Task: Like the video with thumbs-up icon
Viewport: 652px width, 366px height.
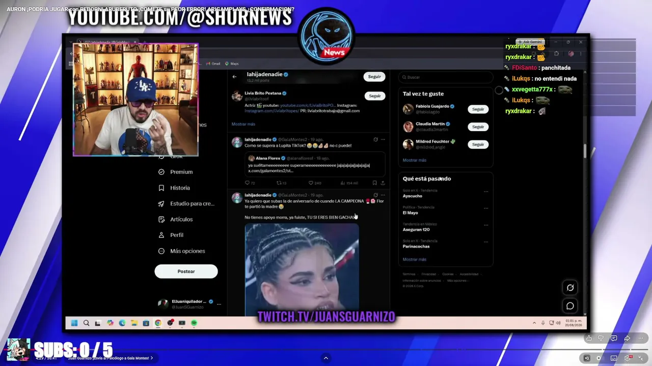Action: [x=589, y=339]
